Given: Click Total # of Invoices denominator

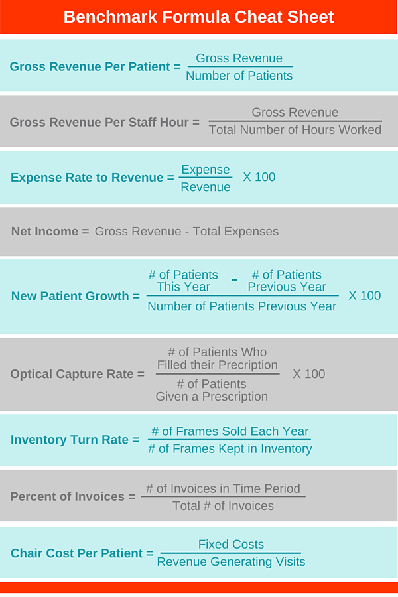Looking at the screenshot, I should pyautogui.click(x=223, y=506).
